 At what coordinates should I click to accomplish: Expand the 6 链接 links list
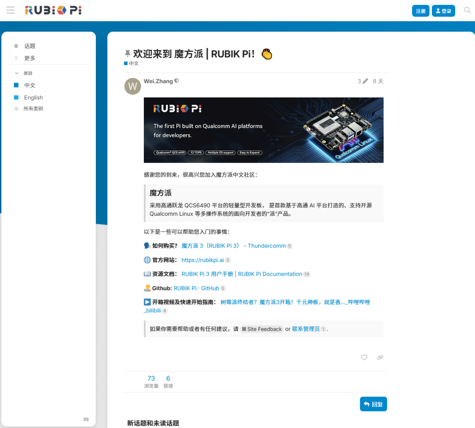click(168, 382)
